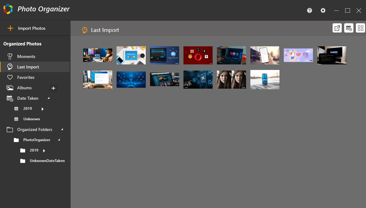Click the Albums picture icon
Viewport: 366px width, 208px height.
pyautogui.click(x=10, y=88)
